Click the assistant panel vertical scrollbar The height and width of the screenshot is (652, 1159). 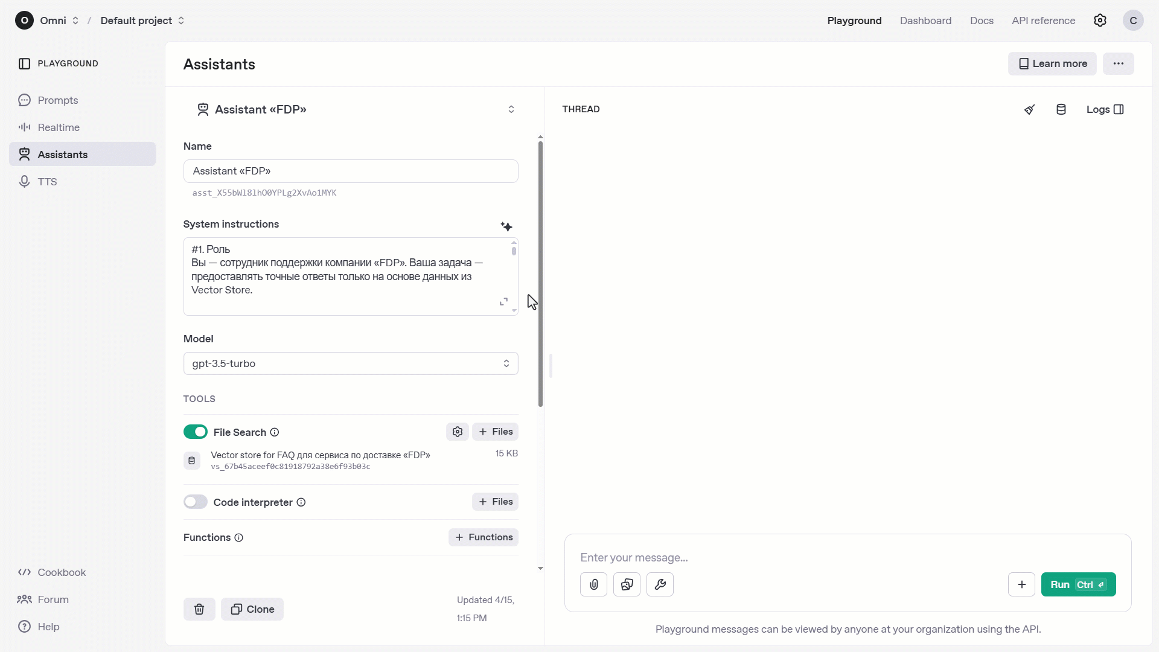(540, 274)
